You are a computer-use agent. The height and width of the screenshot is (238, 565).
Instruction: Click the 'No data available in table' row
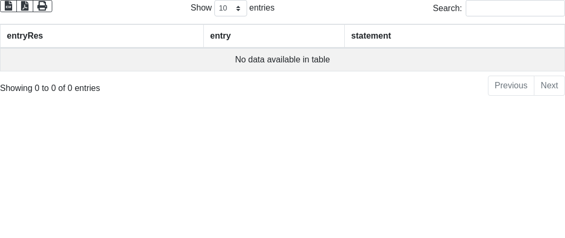click(x=282, y=60)
